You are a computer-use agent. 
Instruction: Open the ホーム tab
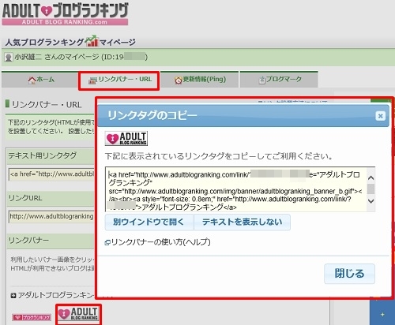click(40, 80)
